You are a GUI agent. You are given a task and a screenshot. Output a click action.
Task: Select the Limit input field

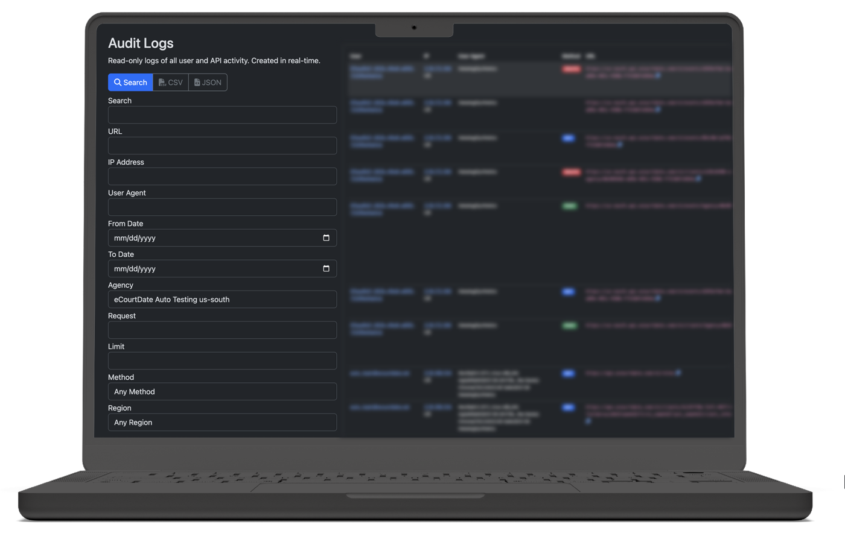(222, 361)
